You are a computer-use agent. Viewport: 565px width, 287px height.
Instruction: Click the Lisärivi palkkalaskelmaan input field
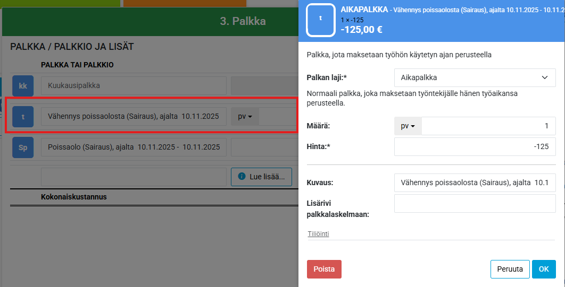tap(475, 203)
